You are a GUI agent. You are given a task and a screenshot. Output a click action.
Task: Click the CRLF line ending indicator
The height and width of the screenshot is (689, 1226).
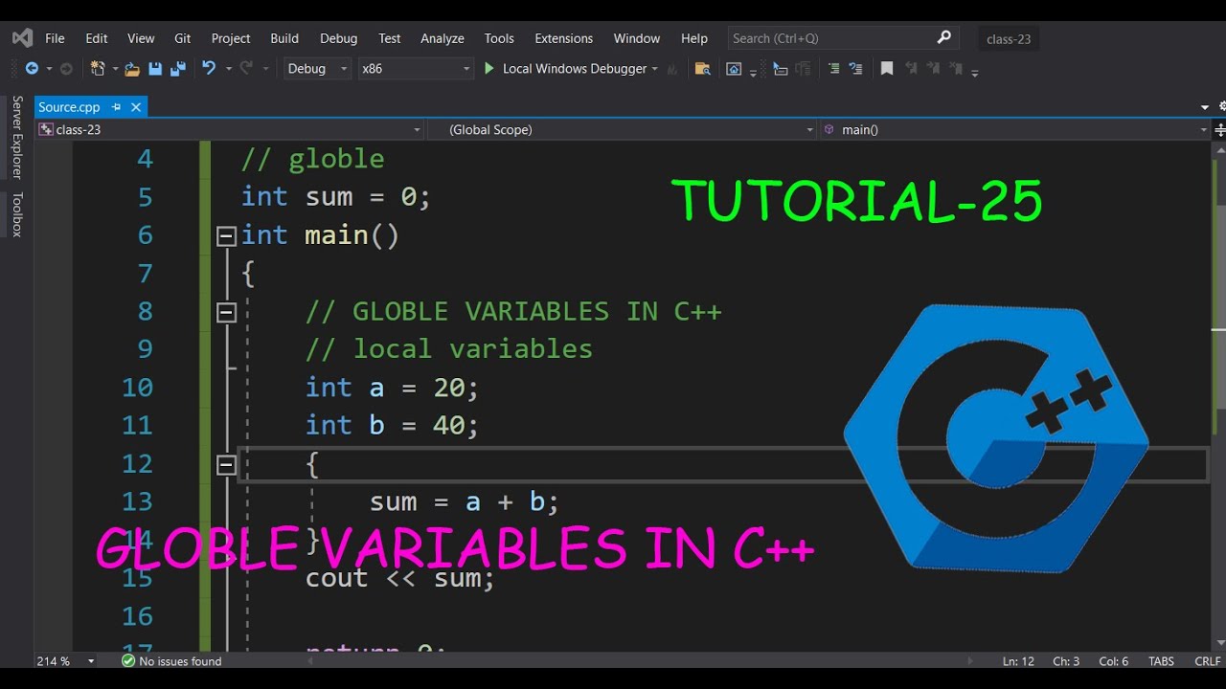(1207, 661)
